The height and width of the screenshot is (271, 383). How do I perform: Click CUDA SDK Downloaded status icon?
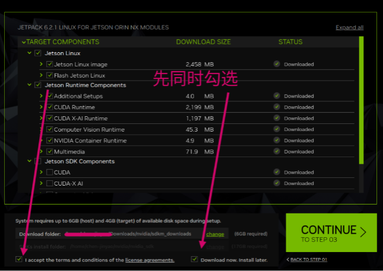click(x=277, y=172)
